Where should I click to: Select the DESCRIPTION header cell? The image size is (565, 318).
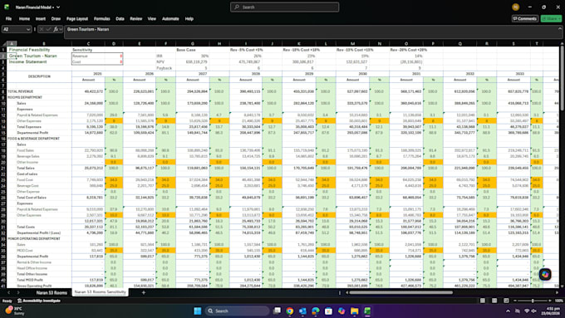pyautogui.click(x=39, y=76)
